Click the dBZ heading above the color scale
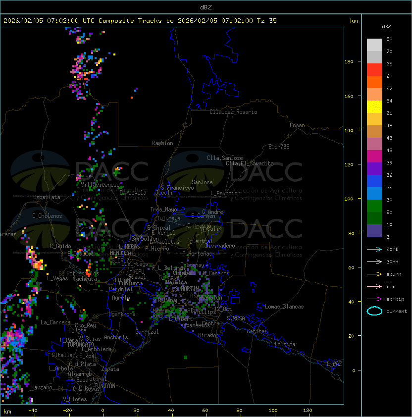 (386, 27)
